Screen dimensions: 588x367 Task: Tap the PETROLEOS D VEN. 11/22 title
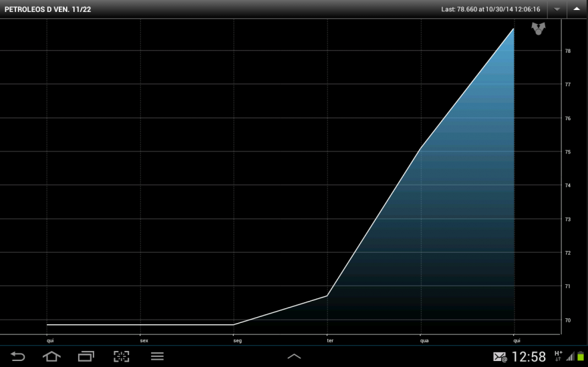point(47,9)
